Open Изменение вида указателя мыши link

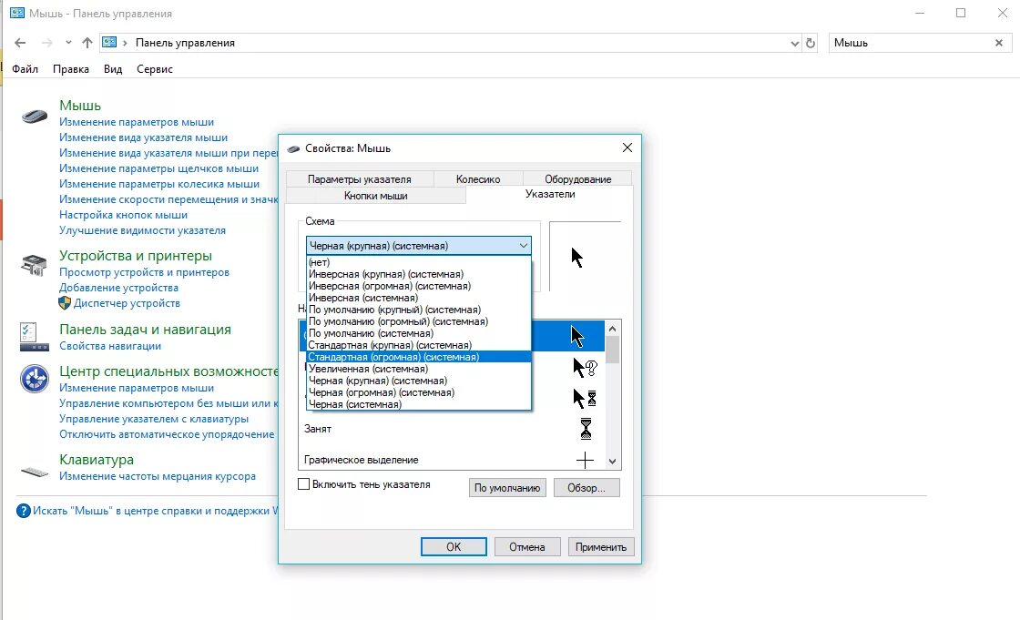click(143, 137)
